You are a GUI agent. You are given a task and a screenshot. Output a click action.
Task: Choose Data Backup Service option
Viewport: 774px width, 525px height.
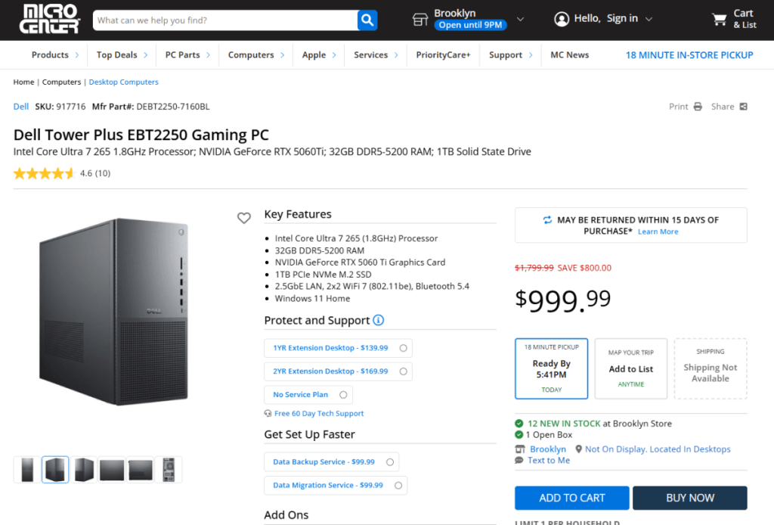(390, 461)
